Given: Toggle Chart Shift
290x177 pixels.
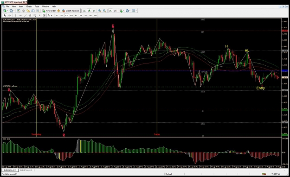Looking at the screenshot, I should [115, 11].
